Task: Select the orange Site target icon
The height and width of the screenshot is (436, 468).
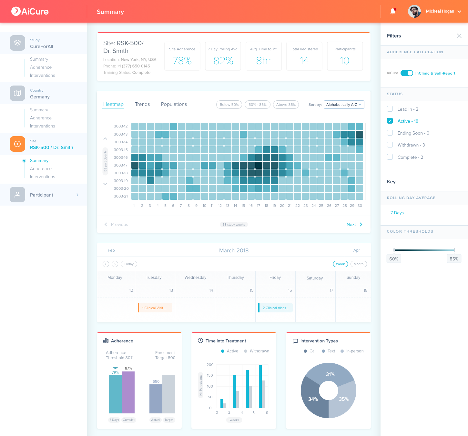Action: click(17, 144)
